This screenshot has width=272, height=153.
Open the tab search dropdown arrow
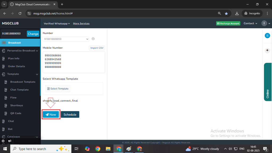4,4
